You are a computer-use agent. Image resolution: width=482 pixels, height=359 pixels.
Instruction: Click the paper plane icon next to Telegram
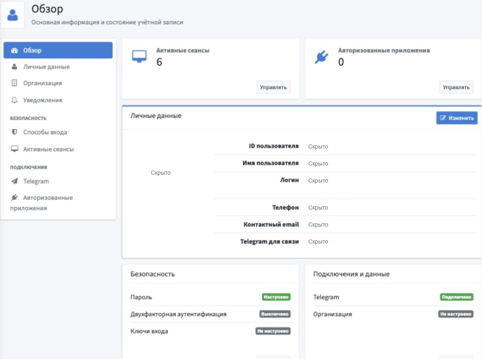15,181
